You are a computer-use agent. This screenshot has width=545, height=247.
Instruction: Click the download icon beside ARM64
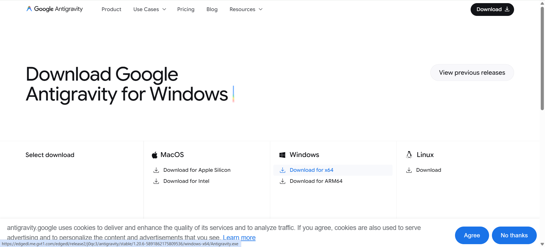[x=282, y=181]
